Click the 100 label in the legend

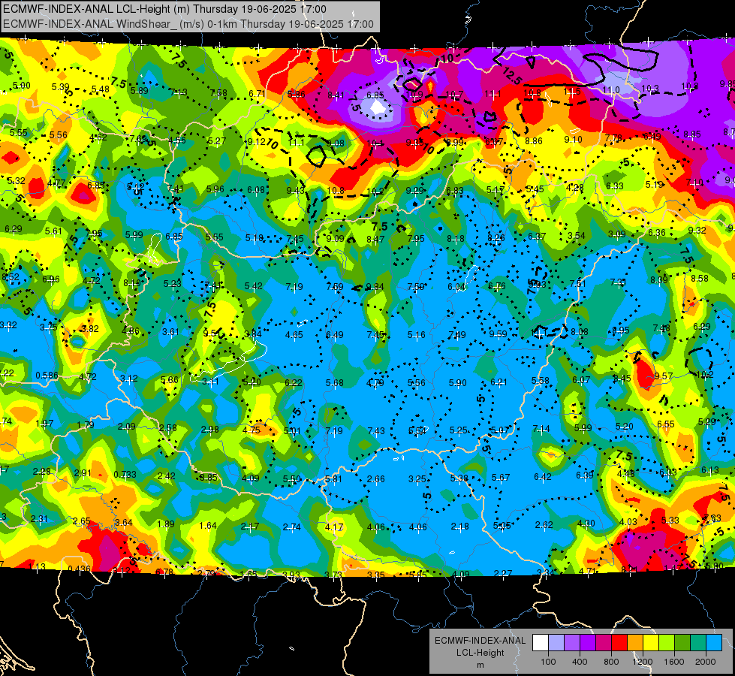(548, 662)
